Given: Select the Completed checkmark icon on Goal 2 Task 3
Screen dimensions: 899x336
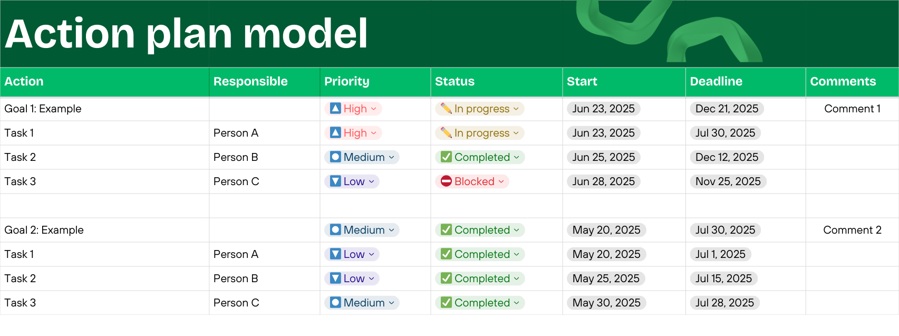Looking at the screenshot, I should pos(446,303).
